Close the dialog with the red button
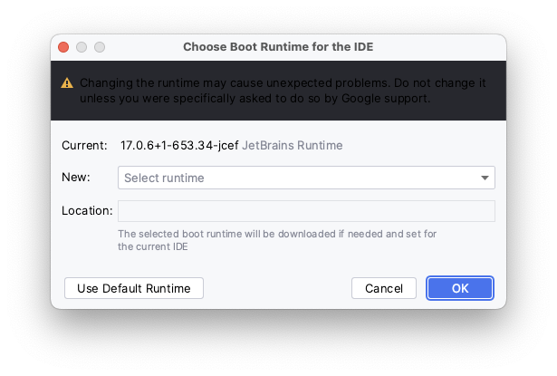 pyautogui.click(x=63, y=47)
